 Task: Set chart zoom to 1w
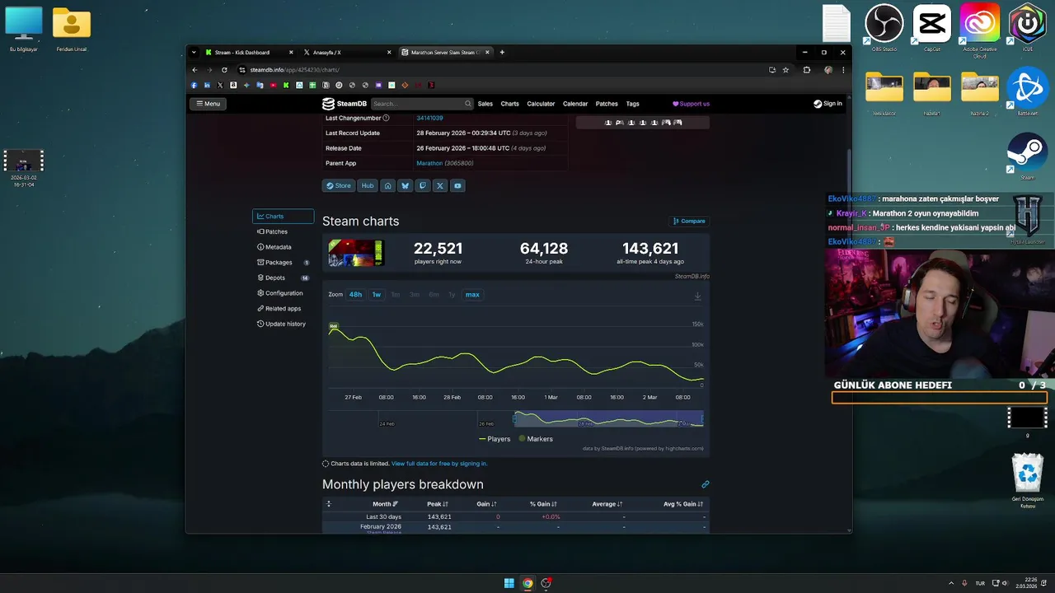pyautogui.click(x=376, y=295)
